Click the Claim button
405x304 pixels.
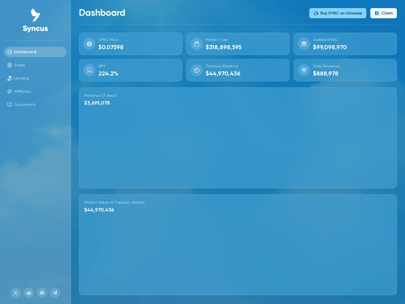(383, 13)
